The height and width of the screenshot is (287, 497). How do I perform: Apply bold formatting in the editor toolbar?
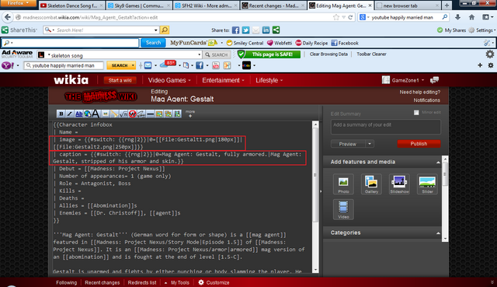[61, 114]
